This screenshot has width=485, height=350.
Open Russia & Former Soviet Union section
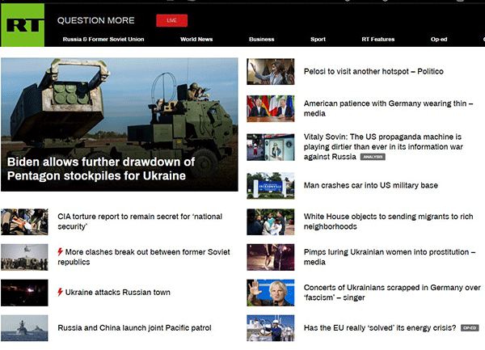(x=103, y=40)
